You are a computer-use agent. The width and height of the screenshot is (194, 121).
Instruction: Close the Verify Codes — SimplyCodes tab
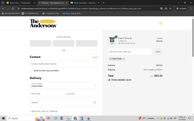coord(35,3)
